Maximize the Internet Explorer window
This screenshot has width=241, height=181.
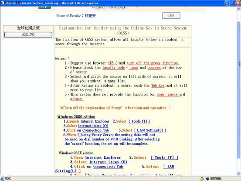pyautogui.click(x=232, y=3)
